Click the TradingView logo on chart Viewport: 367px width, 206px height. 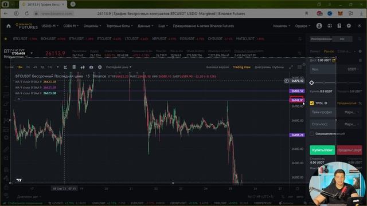pyautogui.click(x=19, y=180)
